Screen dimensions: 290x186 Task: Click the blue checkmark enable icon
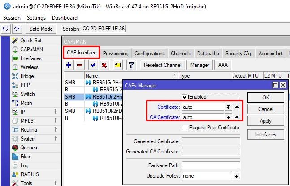(93, 65)
